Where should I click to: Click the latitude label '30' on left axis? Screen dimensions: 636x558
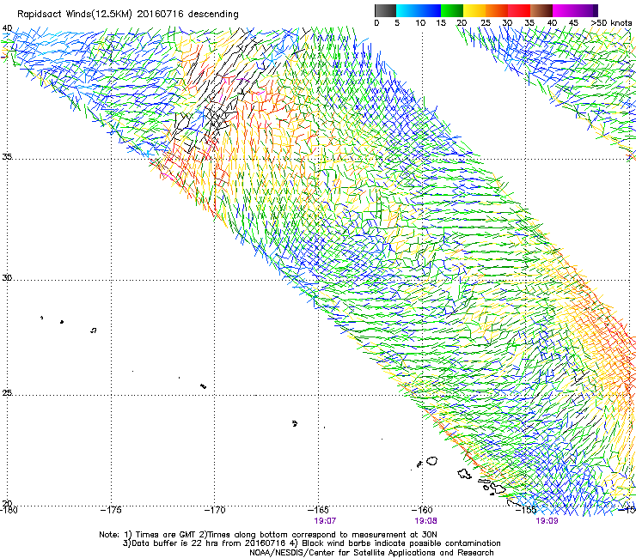(7, 277)
